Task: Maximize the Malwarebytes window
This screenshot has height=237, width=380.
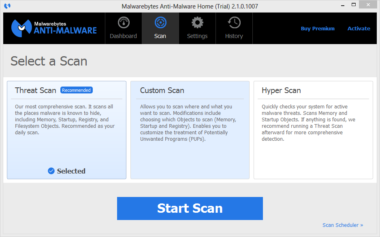Action: [354, 4]
